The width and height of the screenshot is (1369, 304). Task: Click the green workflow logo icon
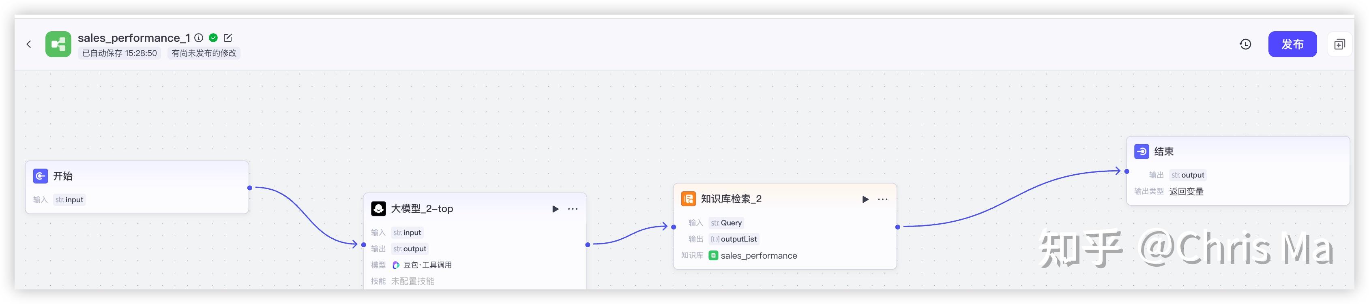tap(58, 44)
